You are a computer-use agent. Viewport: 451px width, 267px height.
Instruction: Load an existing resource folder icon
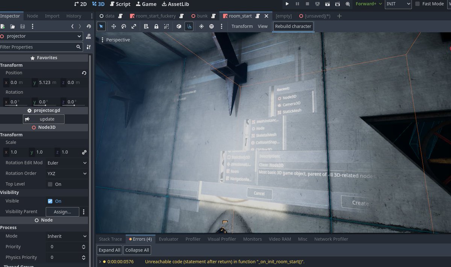12,26
